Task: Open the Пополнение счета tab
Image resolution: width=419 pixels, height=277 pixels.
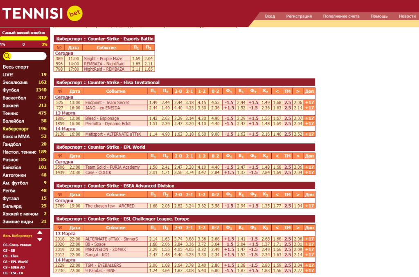Action: (341, 16)
